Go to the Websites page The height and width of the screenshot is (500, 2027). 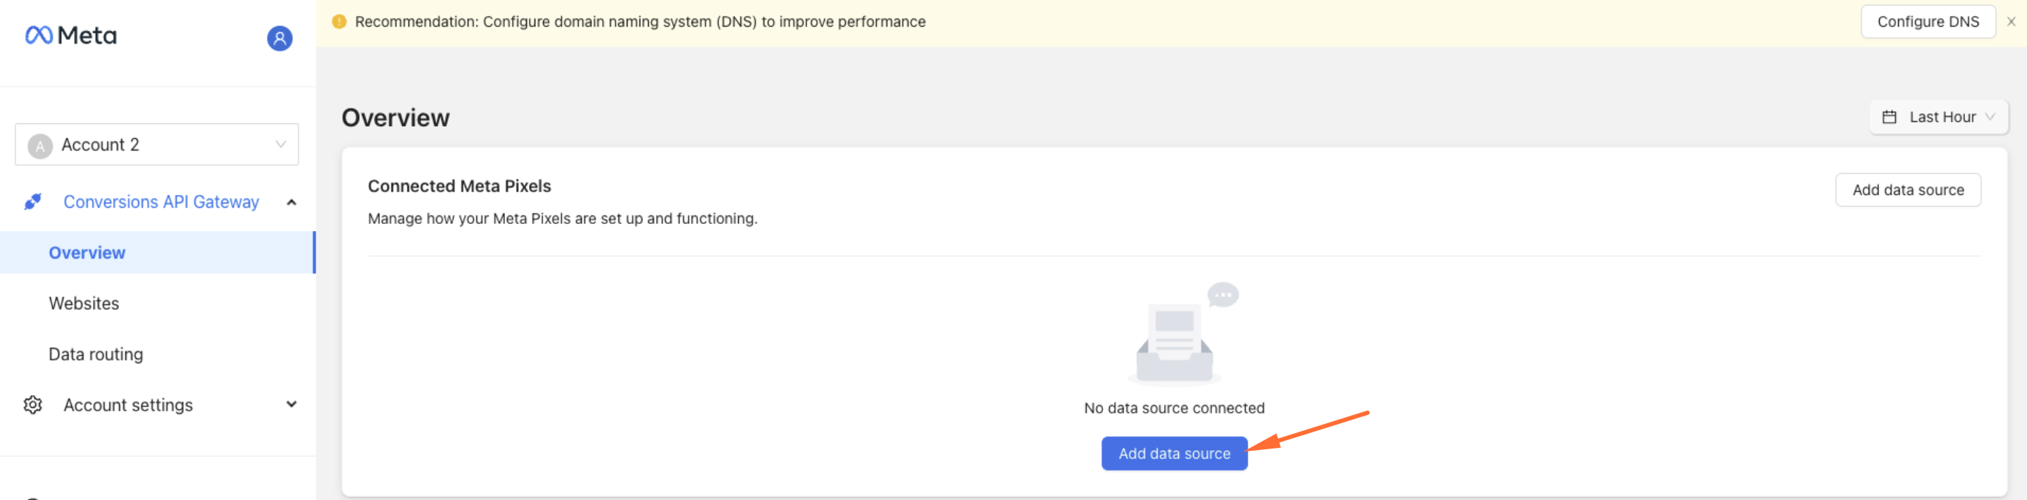point(85,304)
